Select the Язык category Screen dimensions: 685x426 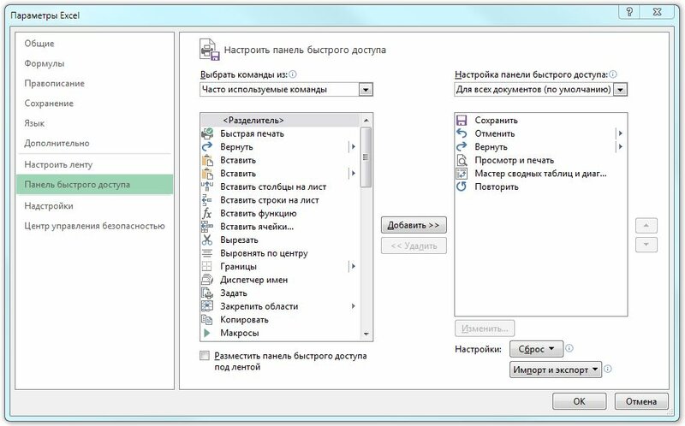[x=34, y=123]
